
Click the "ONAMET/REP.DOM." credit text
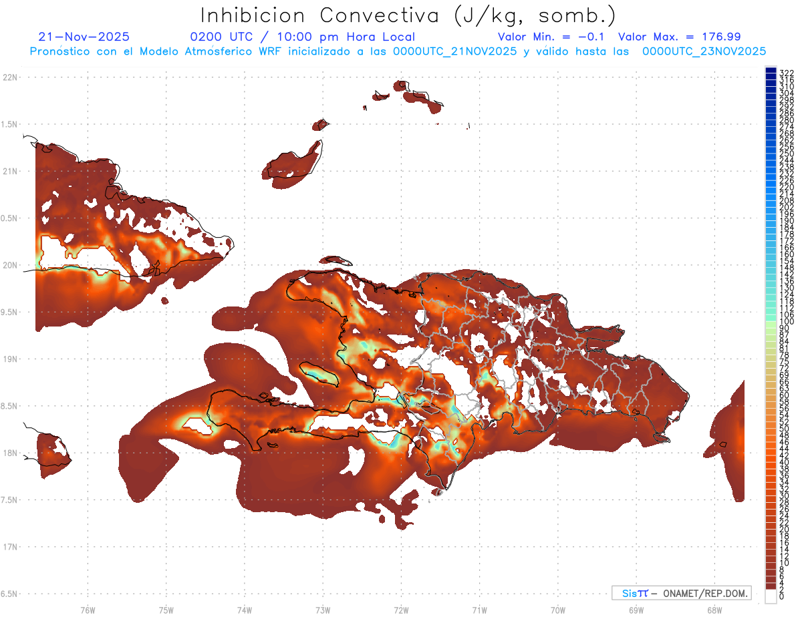point(704,593)
